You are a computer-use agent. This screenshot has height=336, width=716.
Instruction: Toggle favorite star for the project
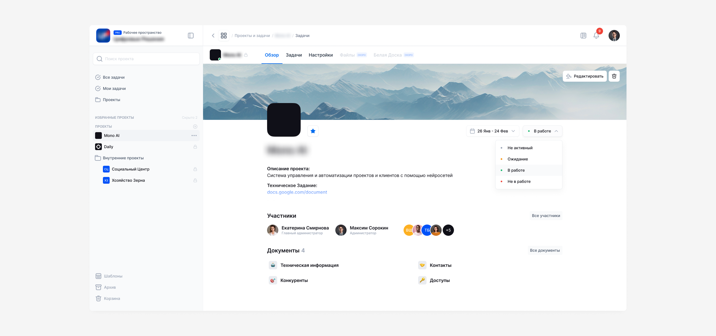tap(313, 131)
